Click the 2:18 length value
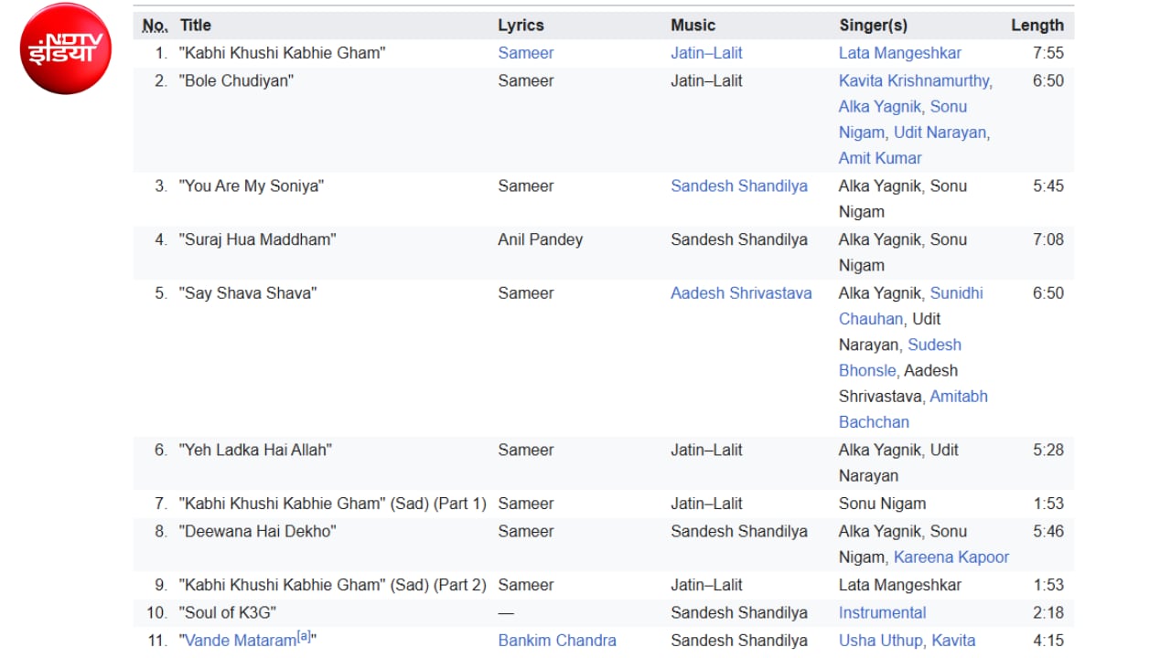The width and height of the screenshot is (1171, 658). coord(1048,612)
